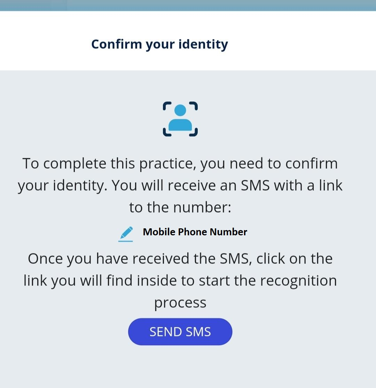Screen dimensions: 376x388
Task: Click bottom-left corner bracket of scan frame
Action: click(166, 133)
